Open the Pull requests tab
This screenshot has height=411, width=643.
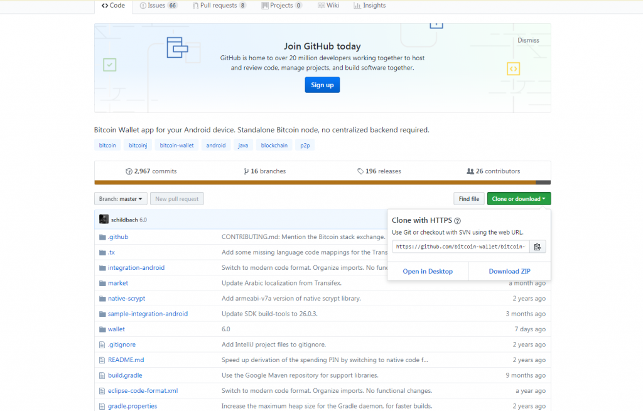click(x=219, y=5)
